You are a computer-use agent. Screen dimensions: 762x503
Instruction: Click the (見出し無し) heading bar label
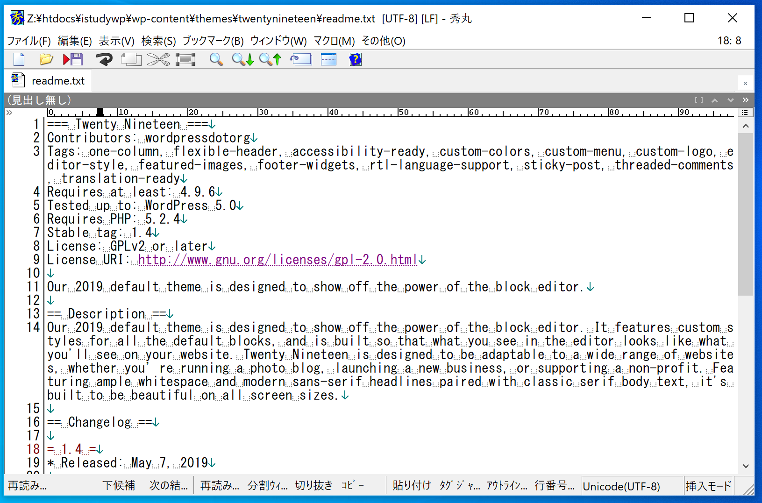click(x=39, y=100)
